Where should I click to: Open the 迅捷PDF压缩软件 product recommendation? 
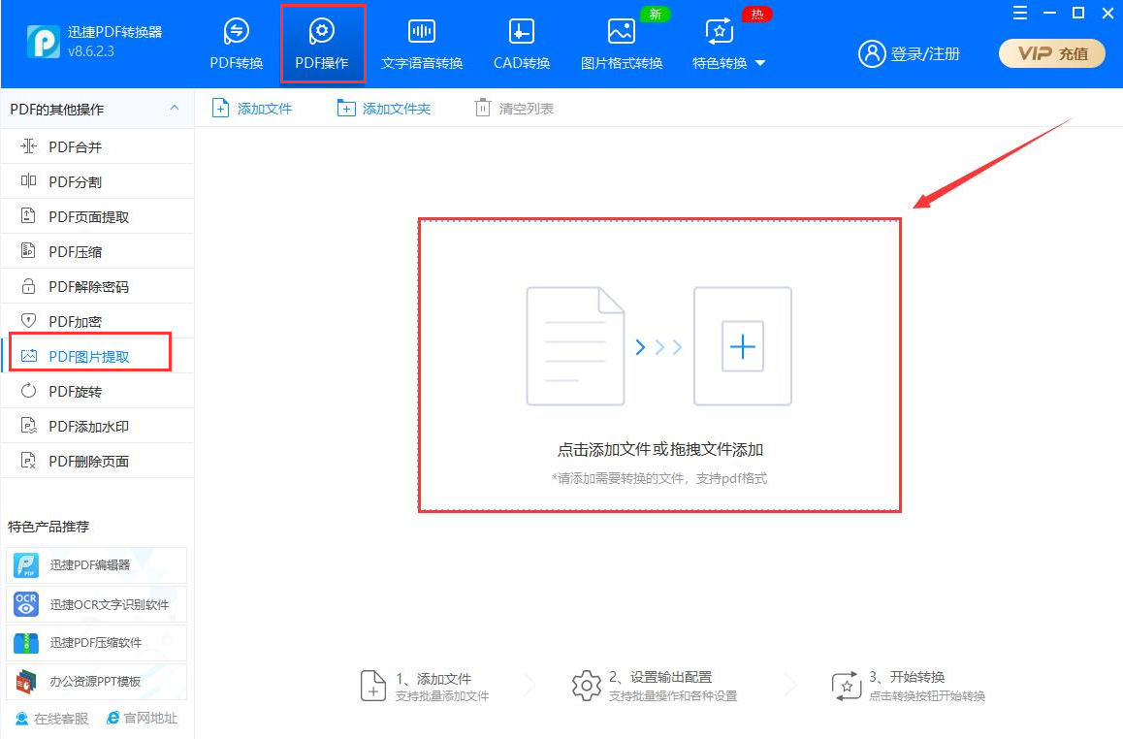(96, 643)
